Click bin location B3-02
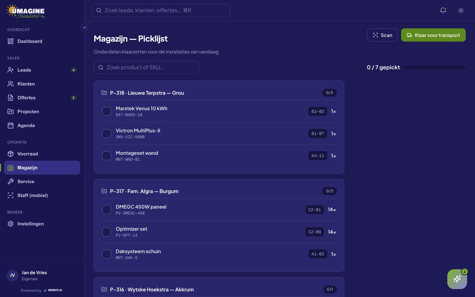This screenshot has width=475, height=297. pyautogui.click(x=318, y=111)
